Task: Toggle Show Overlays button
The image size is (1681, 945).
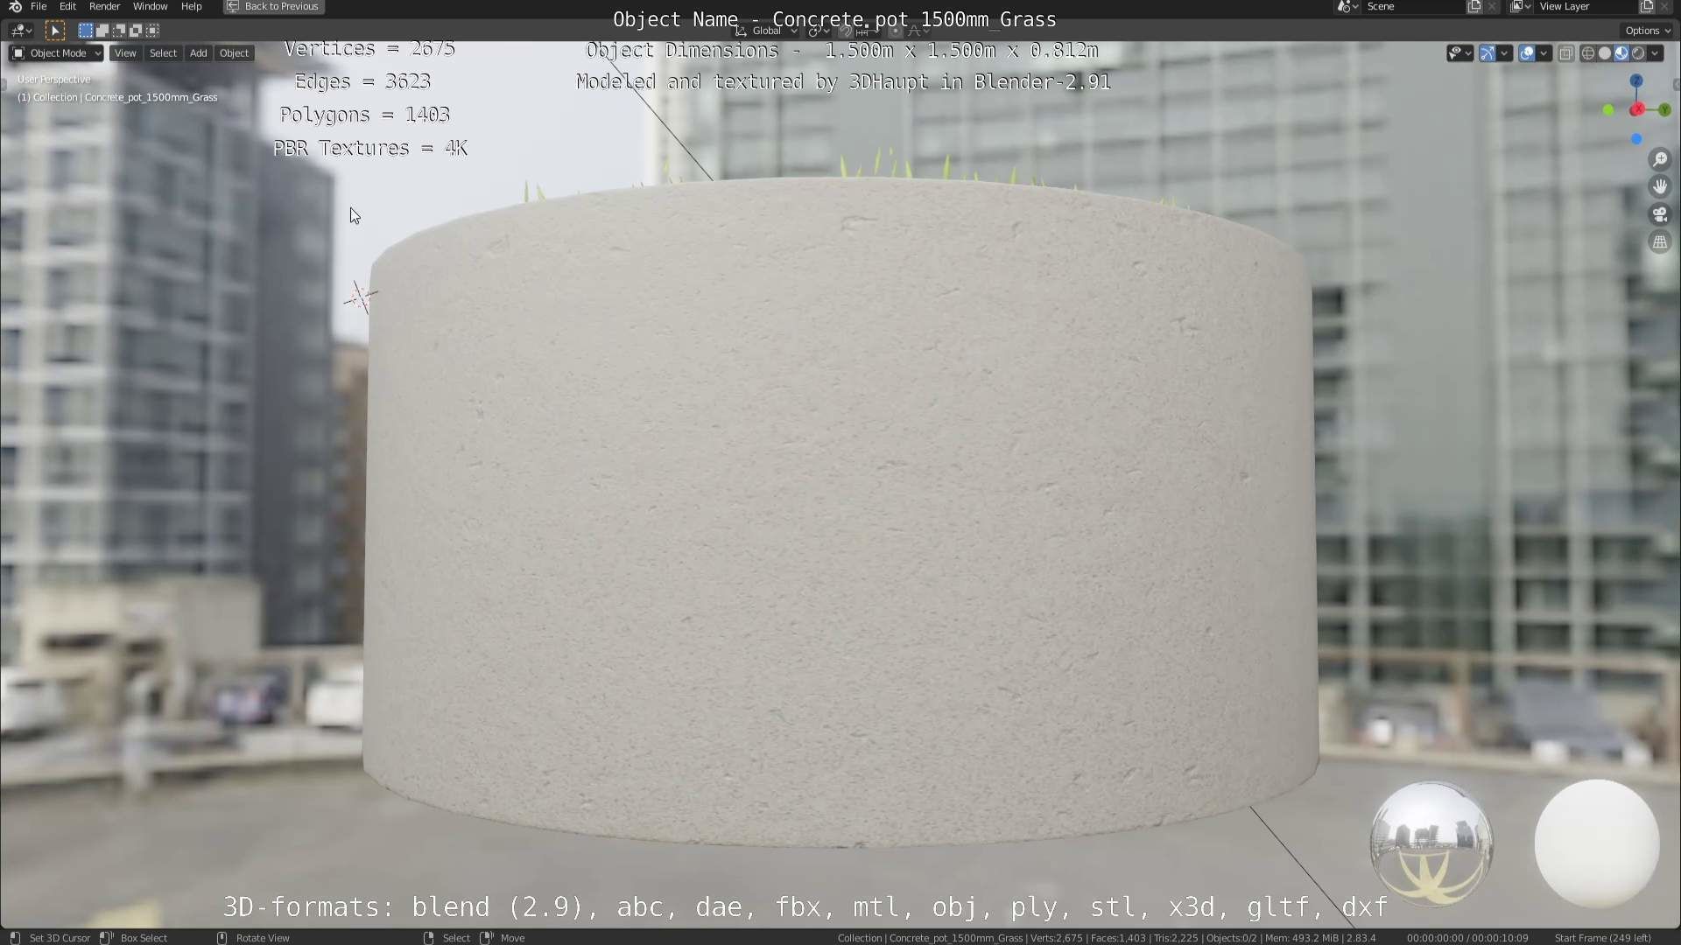Action: pyautogui.click(x=1527, y=53)
